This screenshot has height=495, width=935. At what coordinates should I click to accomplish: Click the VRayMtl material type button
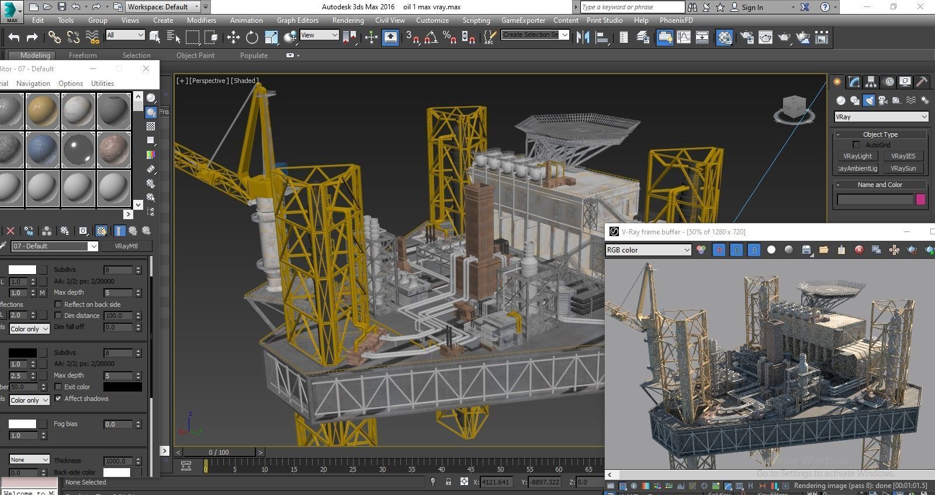(x=126, y=246)
